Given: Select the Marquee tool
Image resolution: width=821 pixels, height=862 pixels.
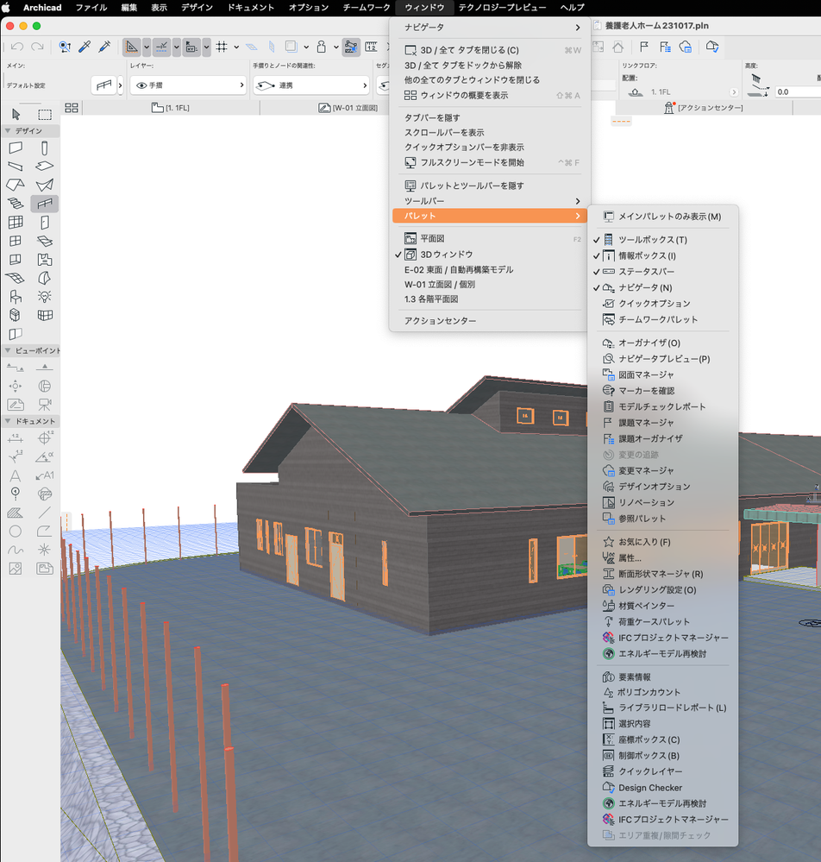Looking at the screenshot, I should [45, 114].
